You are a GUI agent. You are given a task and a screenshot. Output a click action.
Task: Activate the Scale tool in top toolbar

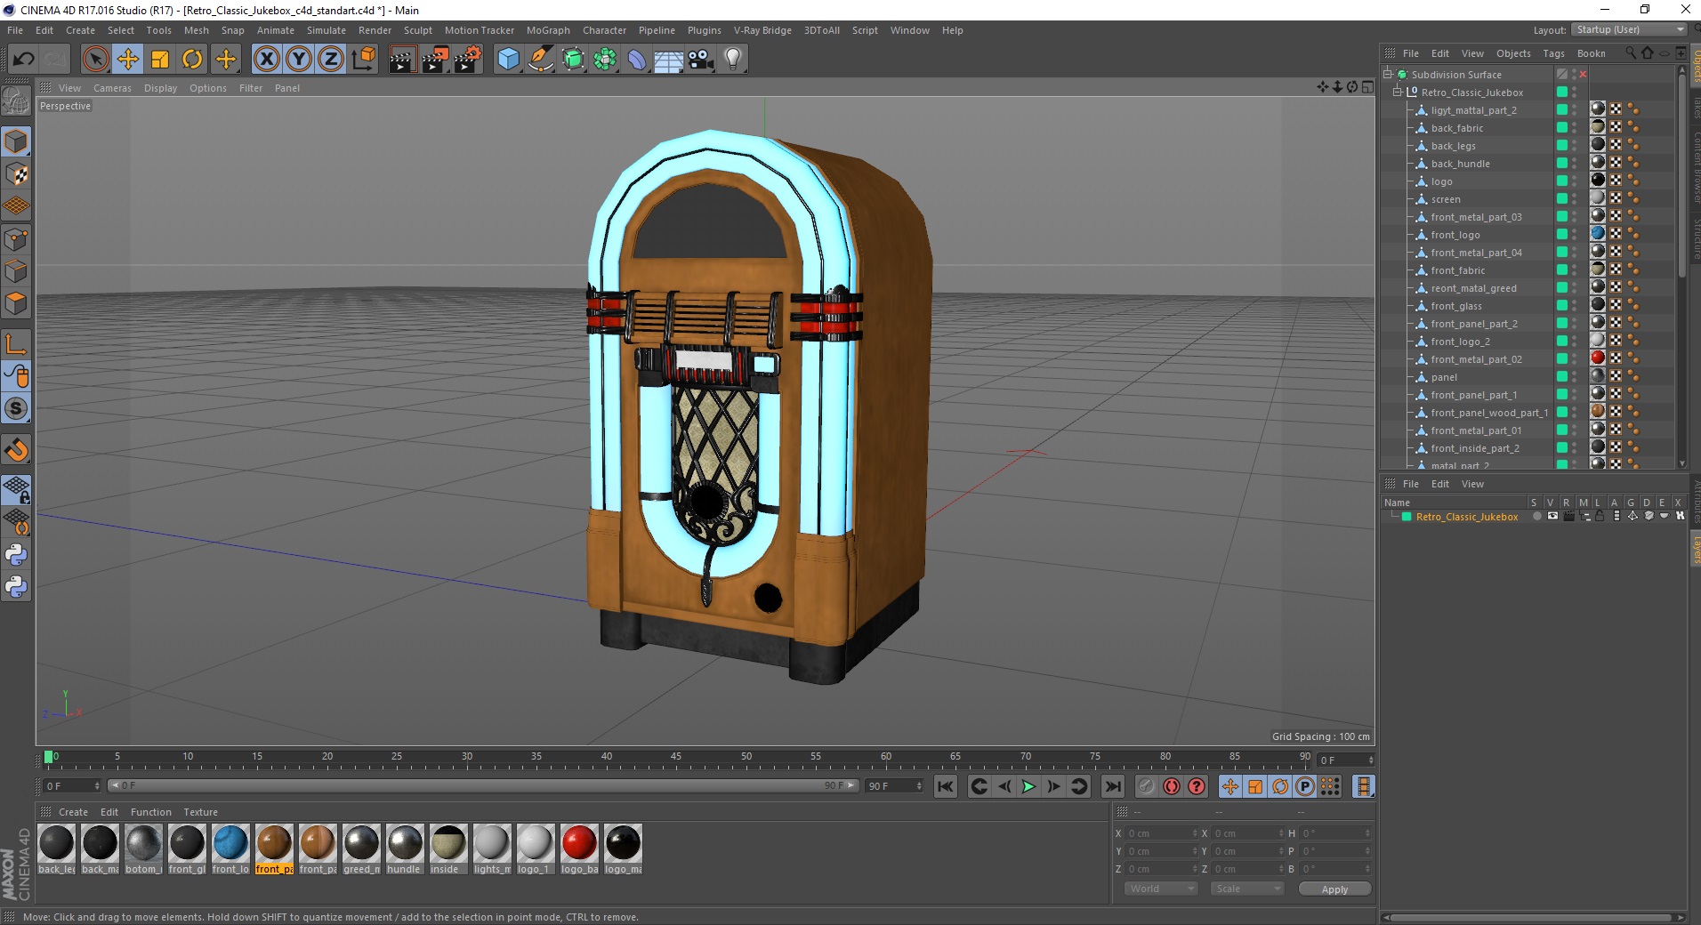pos(160,60)
